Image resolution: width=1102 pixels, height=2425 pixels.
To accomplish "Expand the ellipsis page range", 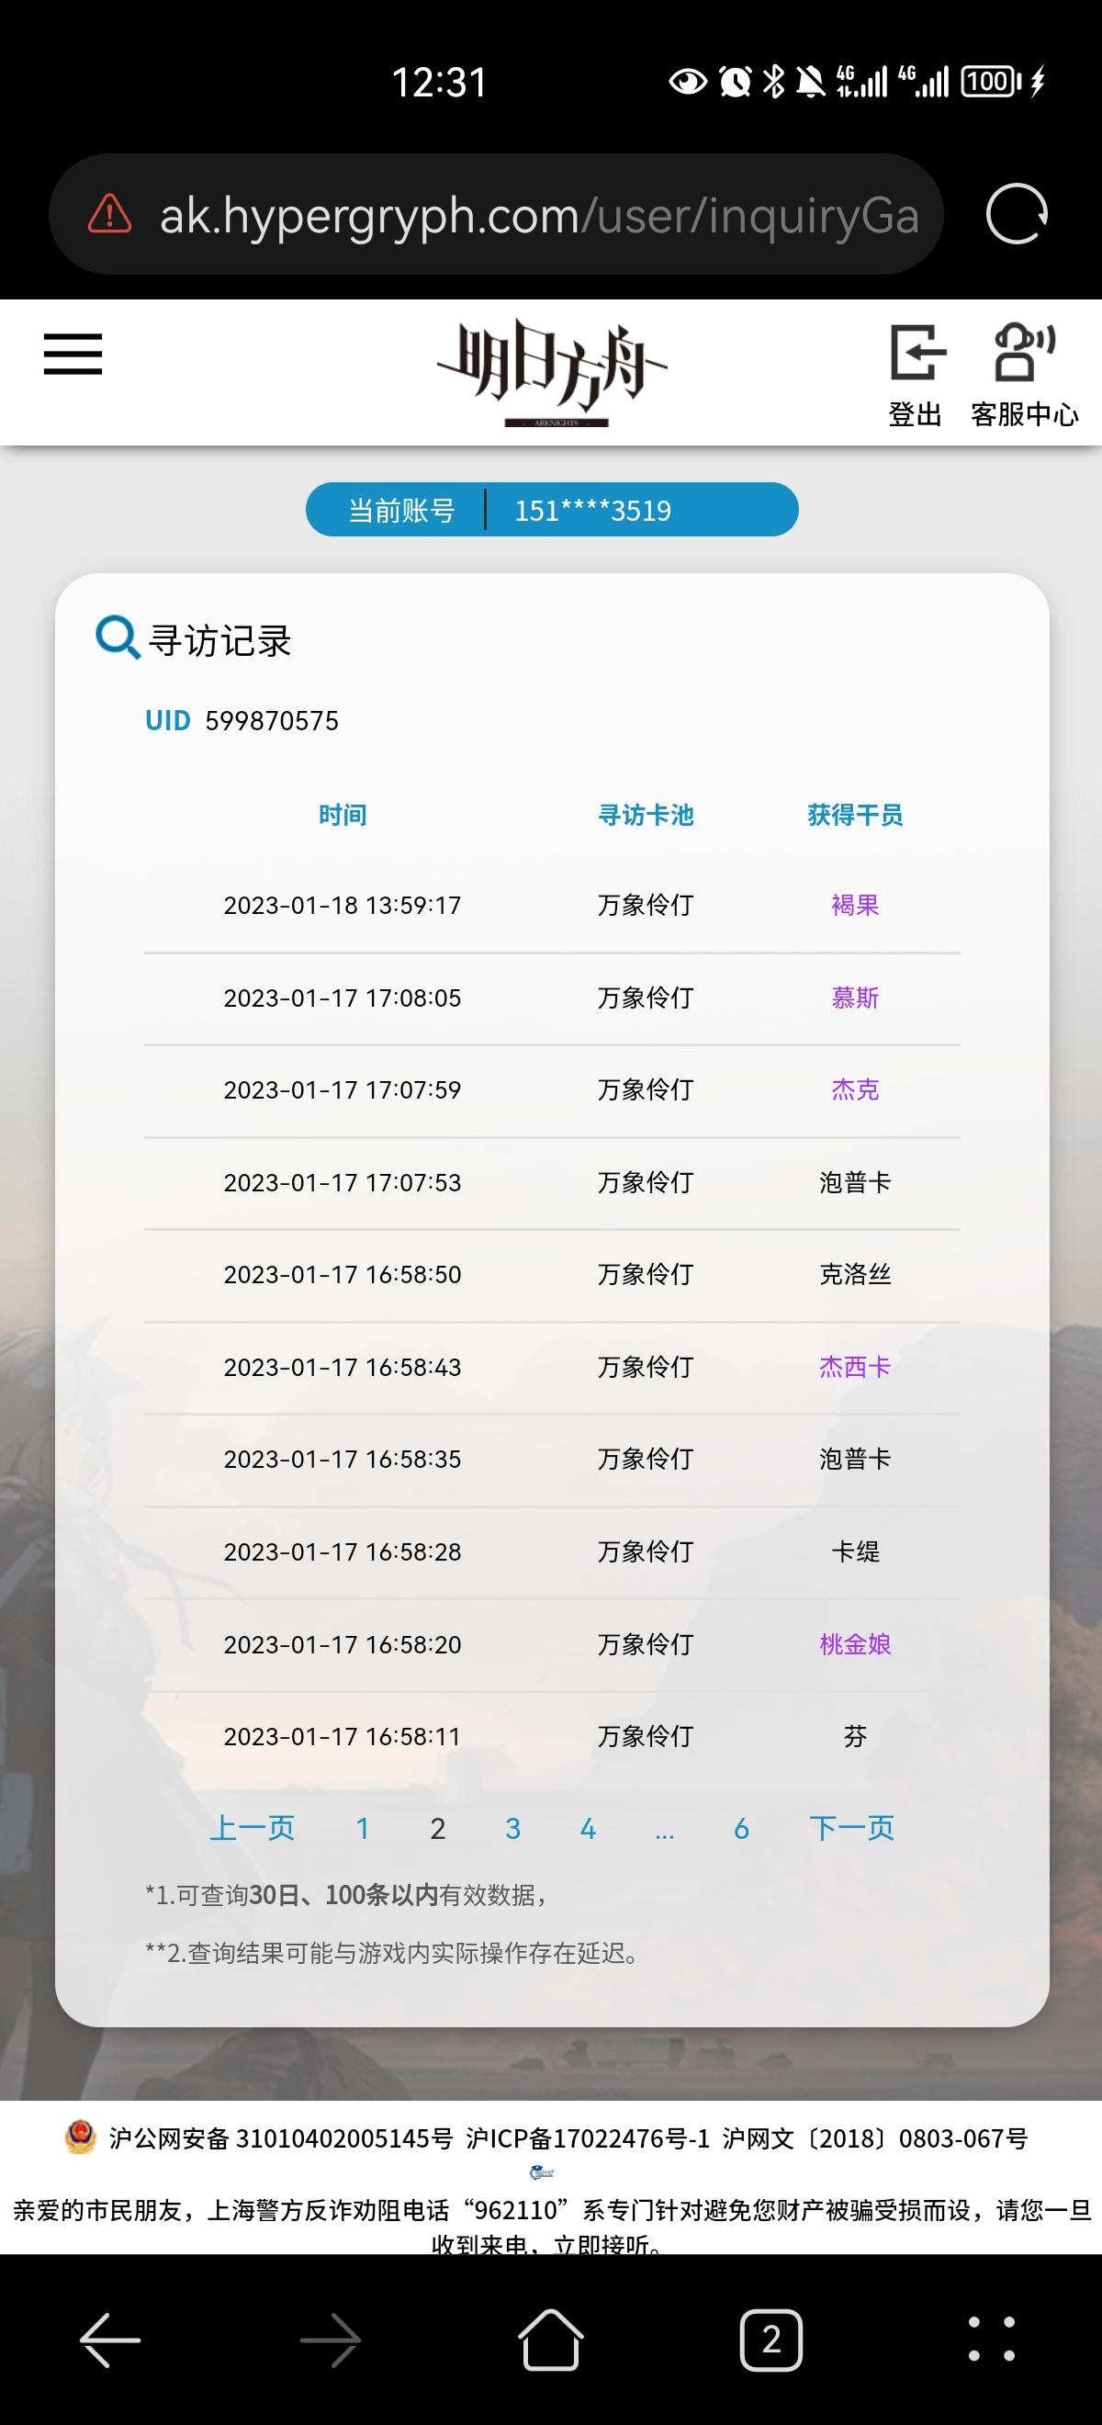I will tap(664, 1830).
